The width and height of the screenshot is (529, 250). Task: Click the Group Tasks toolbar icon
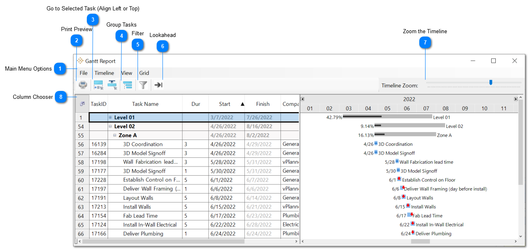pos(128,85)
